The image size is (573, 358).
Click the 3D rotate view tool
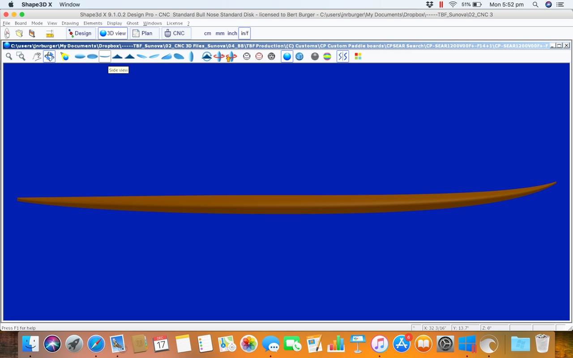tap(49, 56)
